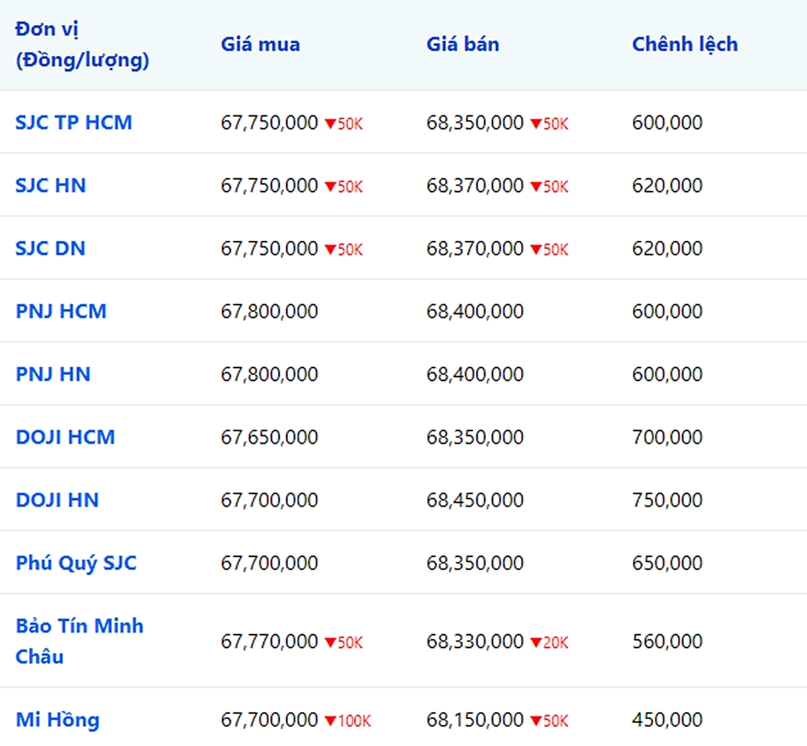Click the Chênh lệch column header
The width and height of the screenshot is (807, 746).
pyautogui.click(x=685, y=45)
